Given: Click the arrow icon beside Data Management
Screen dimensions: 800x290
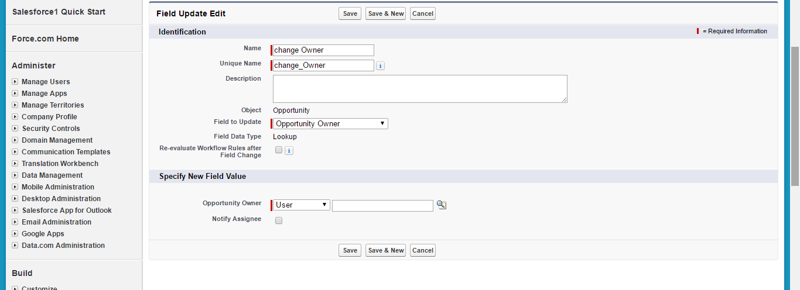Looking at the screenshot, I should point(15,175).
